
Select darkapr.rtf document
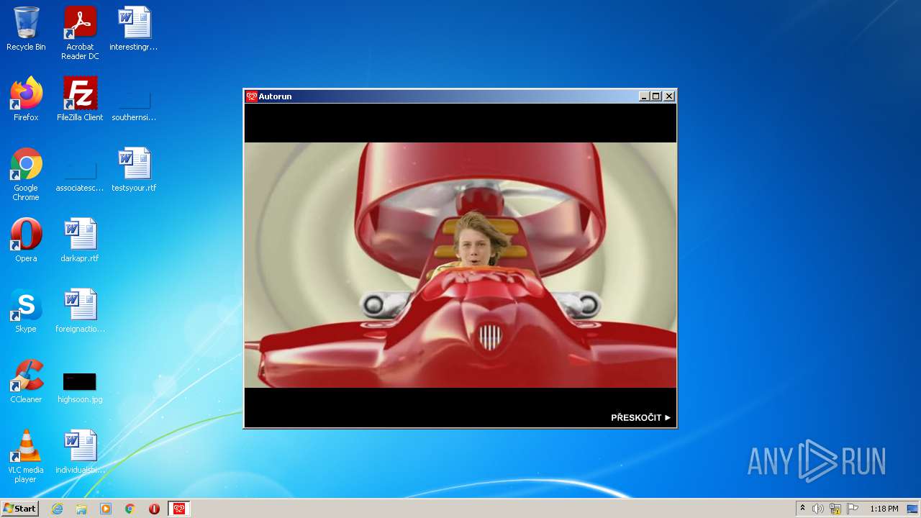[x=80, y=240]
